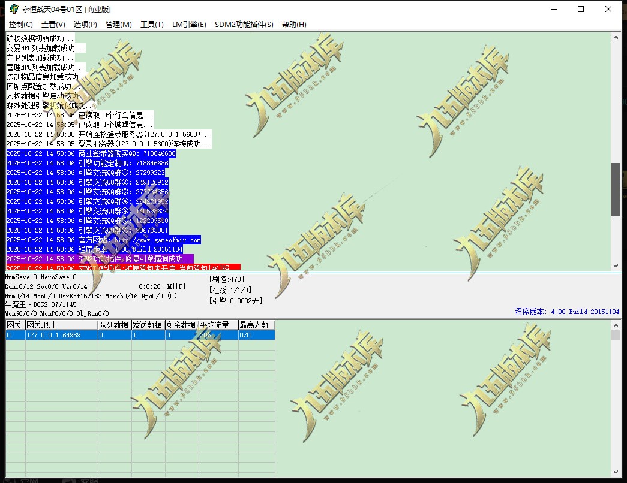Click the [刷怪:478] status text
Viewport: 627px width, 483px height.
pyautogui.click(x=226, y=279)
